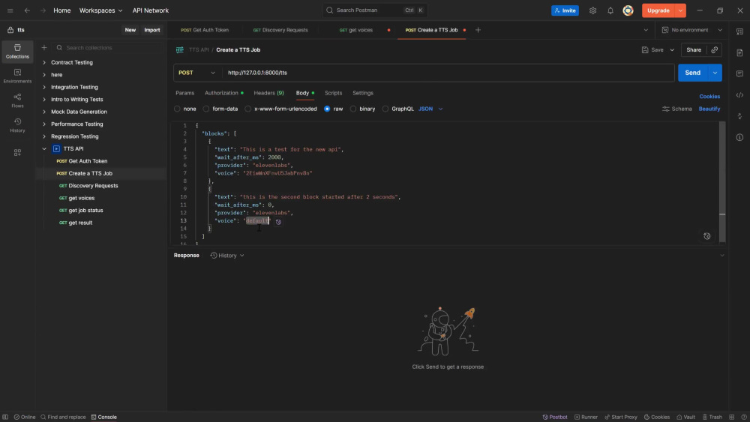
Task: Switch to the Params tab
Action: click(184, 93)
